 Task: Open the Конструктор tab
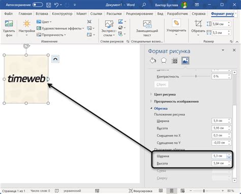click(x=62, y=14)
